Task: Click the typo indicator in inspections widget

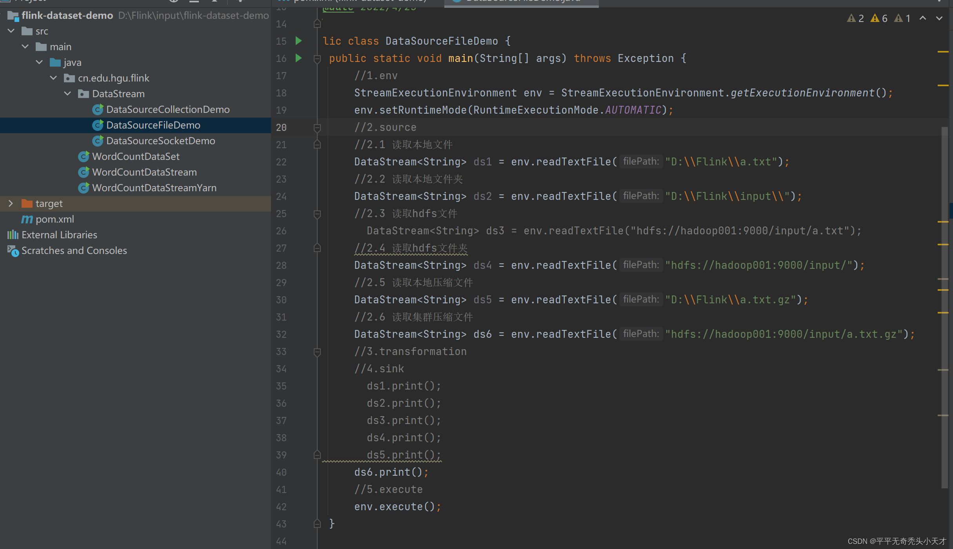Action: coord(902,18)
